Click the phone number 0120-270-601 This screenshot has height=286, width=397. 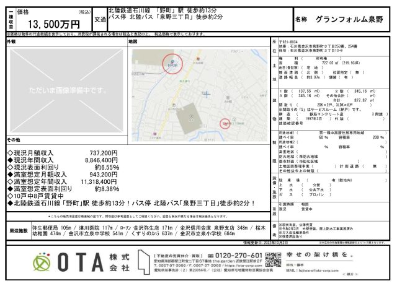tap(238, 256)
